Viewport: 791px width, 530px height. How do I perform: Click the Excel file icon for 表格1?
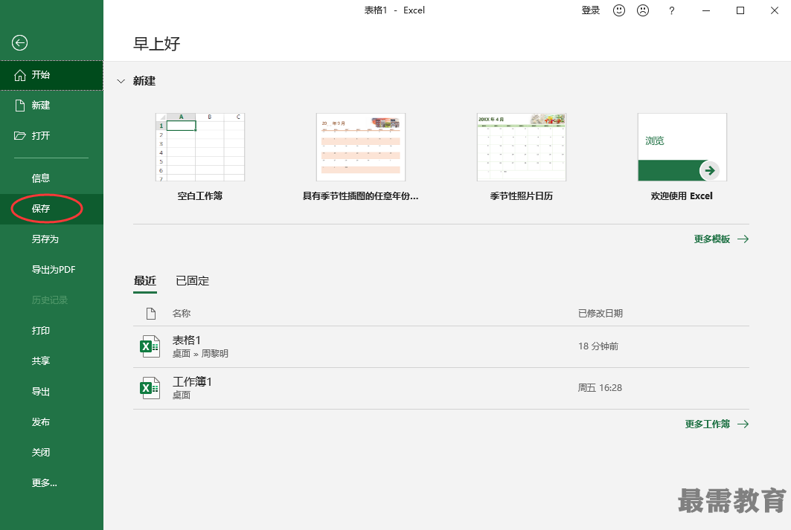point(150,346)
